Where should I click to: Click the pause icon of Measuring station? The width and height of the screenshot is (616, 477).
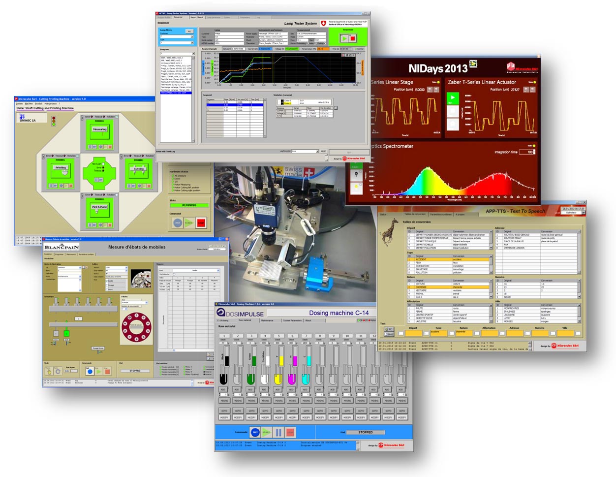point(90,147)
